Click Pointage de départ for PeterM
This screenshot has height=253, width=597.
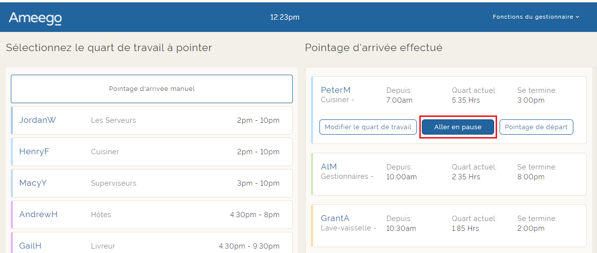tap(536, 127)
